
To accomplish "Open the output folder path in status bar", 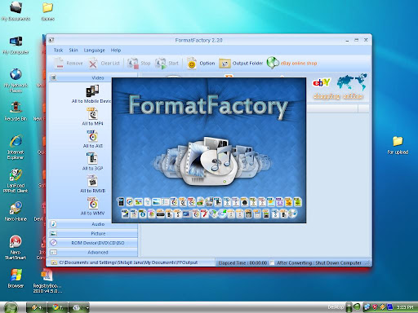I will point(128,262).
